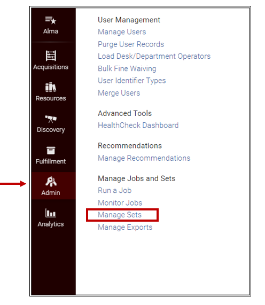This screenshot has width=265, height=305.
Task: Open the Analytics bar chart icon
Action: point(51,213)
